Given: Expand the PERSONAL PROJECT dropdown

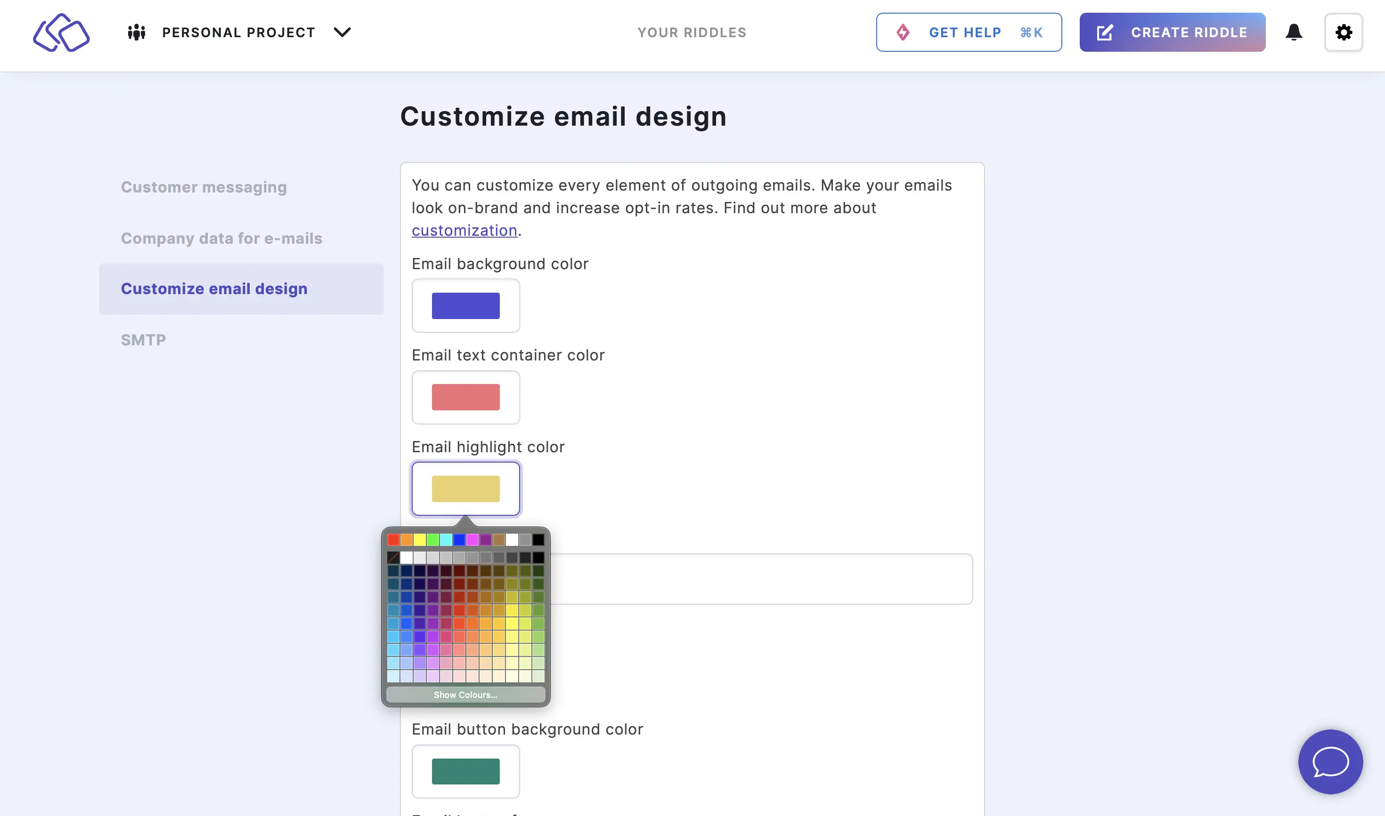Looking at the screenshot, I should [x=343, y=32].
